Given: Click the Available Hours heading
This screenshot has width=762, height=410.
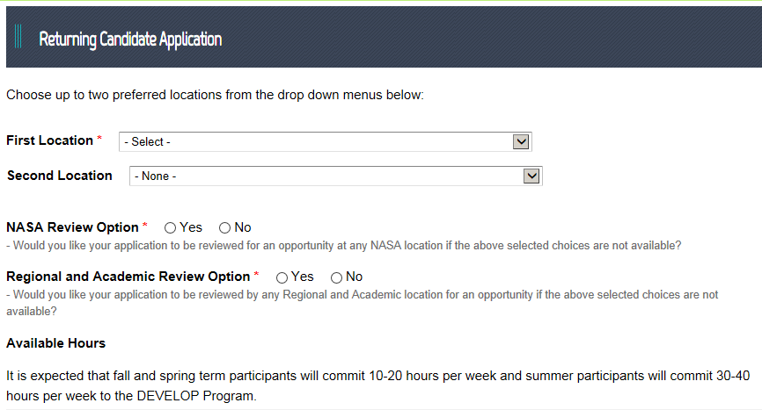Looking at the screenshot, I should tap(55, 342).
